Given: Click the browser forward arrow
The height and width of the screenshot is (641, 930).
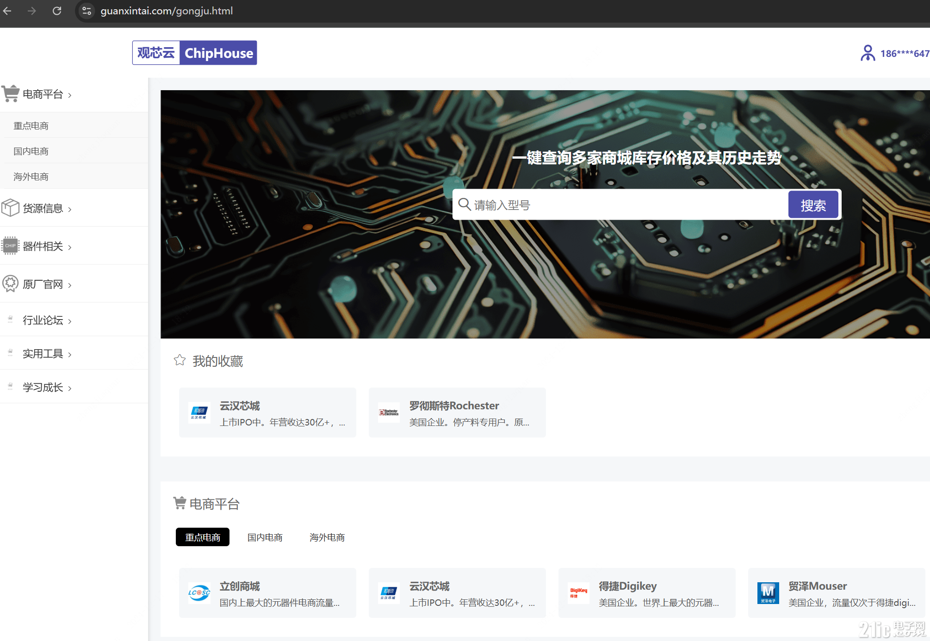Looking at the screenshot, I should (31, 11).
